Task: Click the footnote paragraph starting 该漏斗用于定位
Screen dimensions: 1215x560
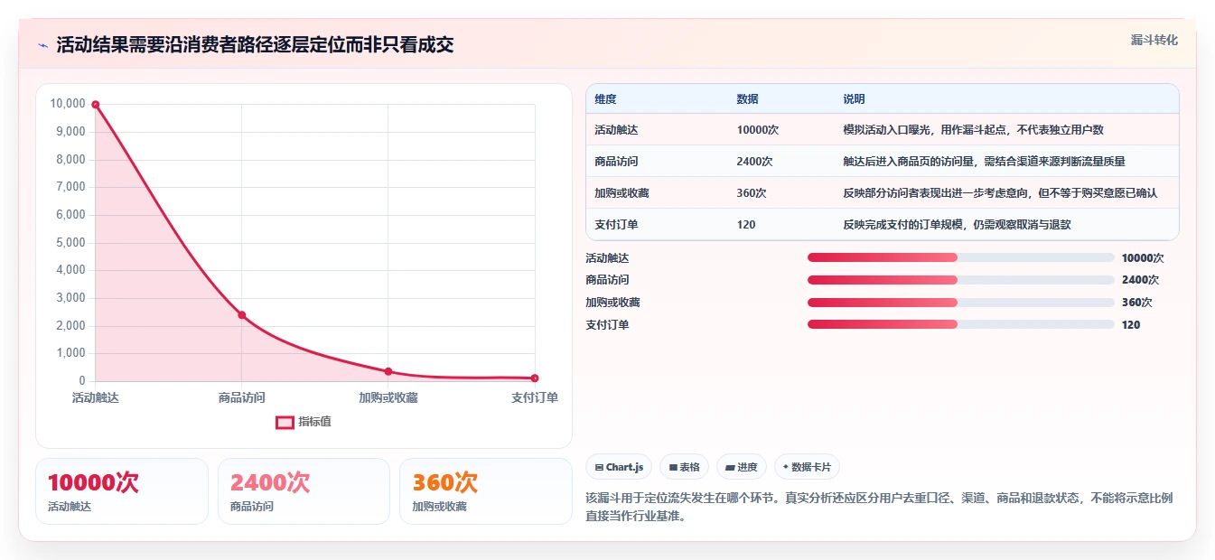Action: pyautogui.click(x=879, y=507)
